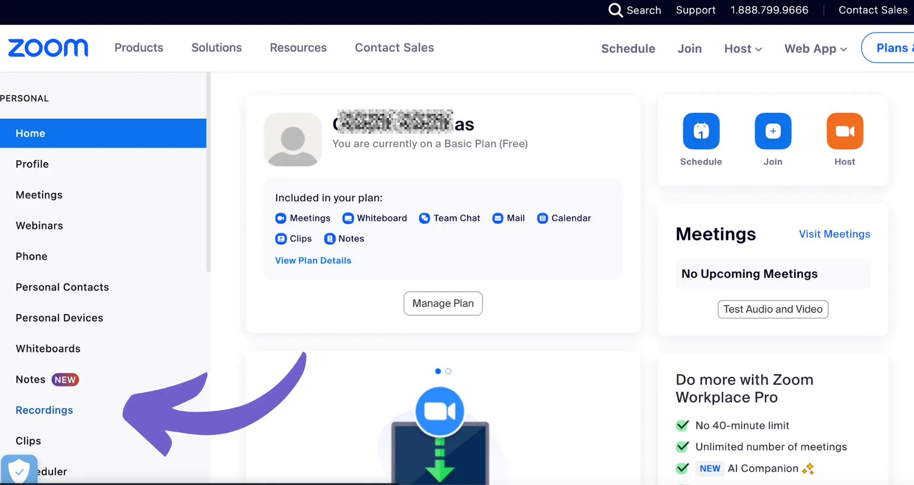Image resolution: width=914 pixels, height=485 pixels.
Task: Click the Team Chat plan icon
Action: [x=424, y=218]
